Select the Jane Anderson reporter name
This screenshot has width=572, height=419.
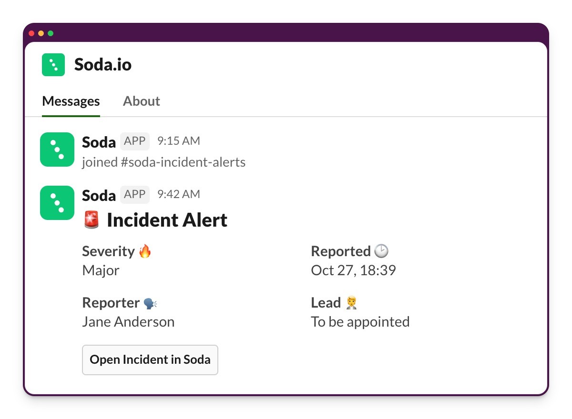(x=128, y=322)
